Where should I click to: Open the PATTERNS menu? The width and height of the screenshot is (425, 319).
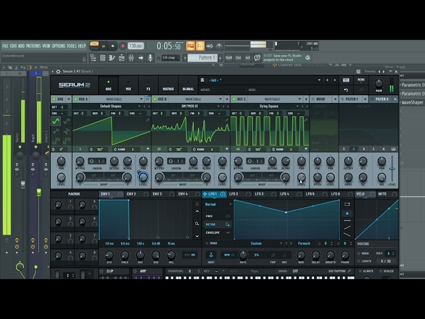coord(33,46)
